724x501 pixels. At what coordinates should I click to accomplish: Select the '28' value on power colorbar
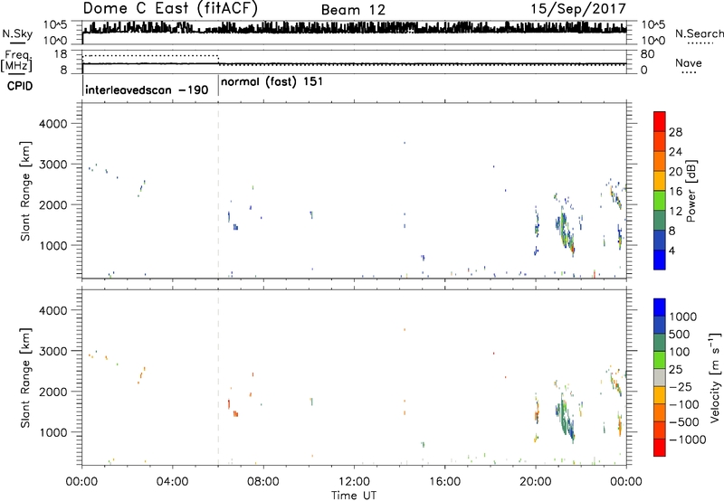[675, 132]
